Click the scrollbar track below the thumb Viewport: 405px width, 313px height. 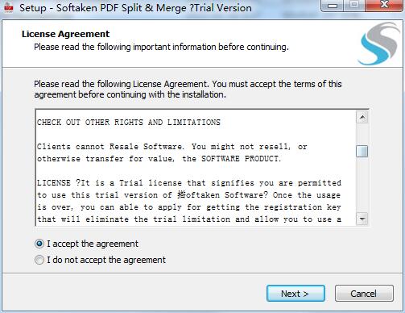coord(362,185)
